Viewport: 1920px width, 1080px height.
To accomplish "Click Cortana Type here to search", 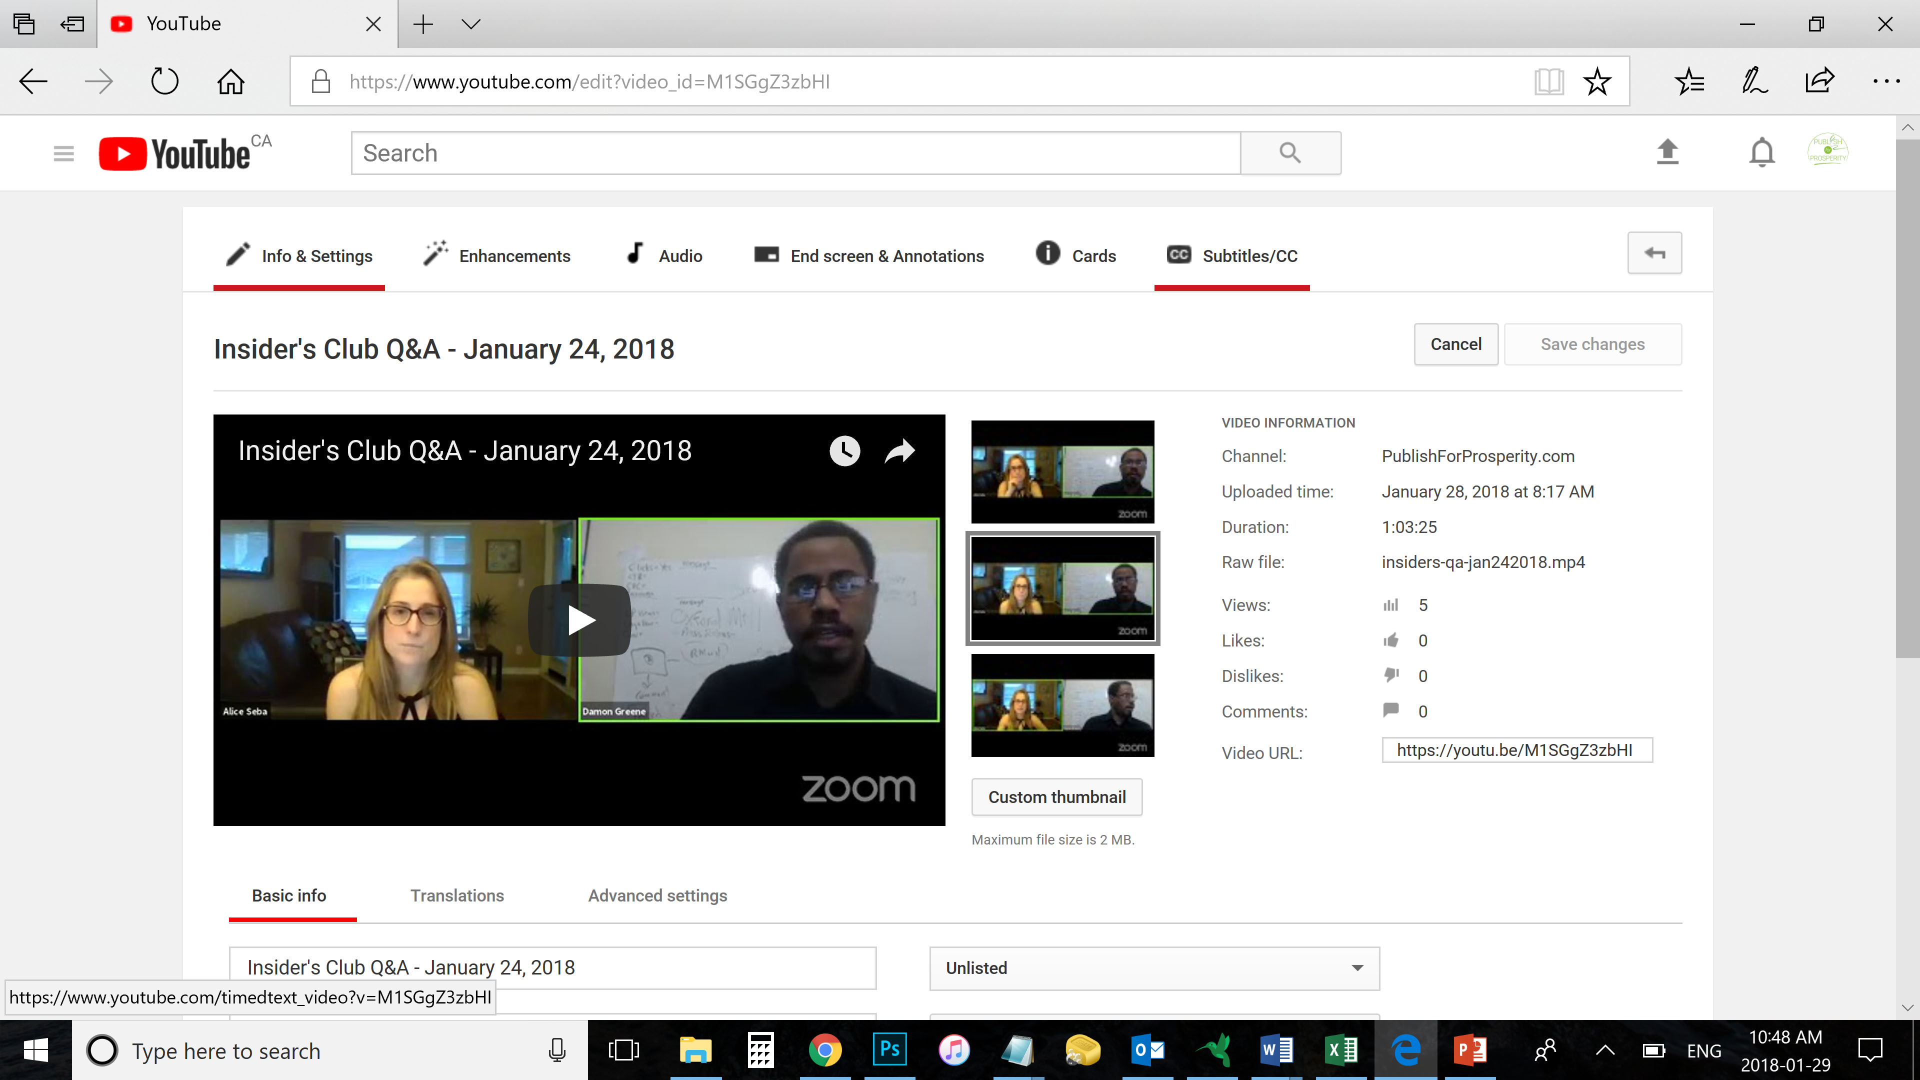I will 329,1050.
